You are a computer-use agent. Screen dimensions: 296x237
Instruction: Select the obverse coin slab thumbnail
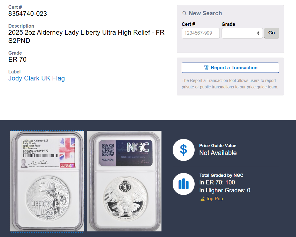coord(47,181)
